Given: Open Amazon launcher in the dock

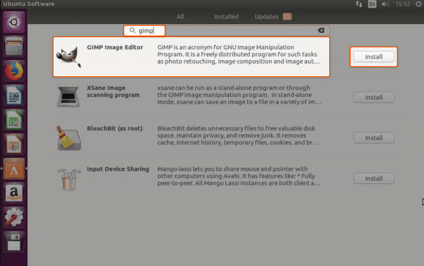Looking at the screenshot, I should pos(14,193).
